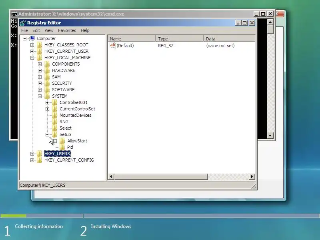The image size is (320, 240).
Task: Click the values pane left scroll arrow
Action: pos(111,176)
